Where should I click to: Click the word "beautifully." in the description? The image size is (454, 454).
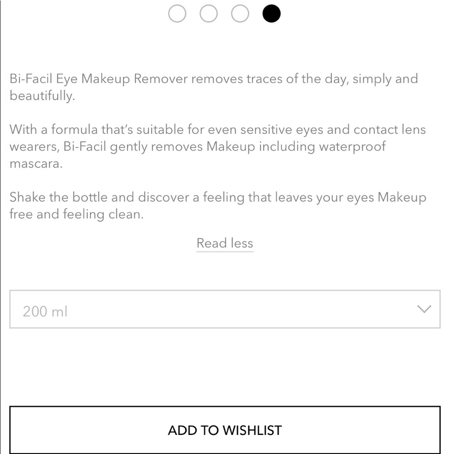(x=42, y=96)
